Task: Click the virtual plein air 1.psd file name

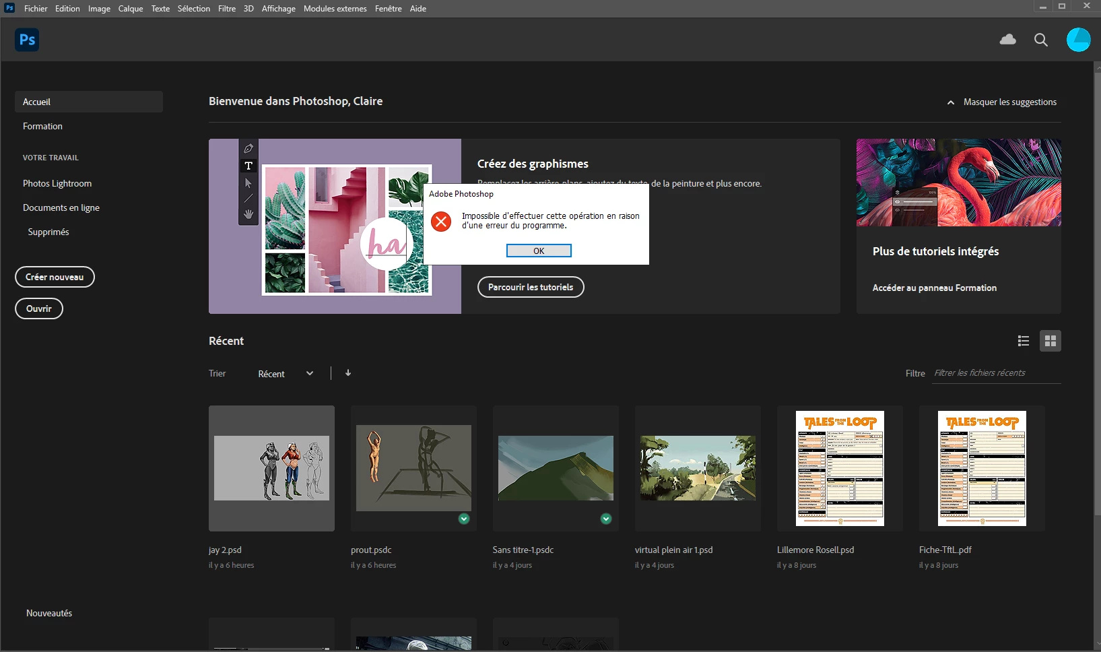Action: tap(673, 550)
